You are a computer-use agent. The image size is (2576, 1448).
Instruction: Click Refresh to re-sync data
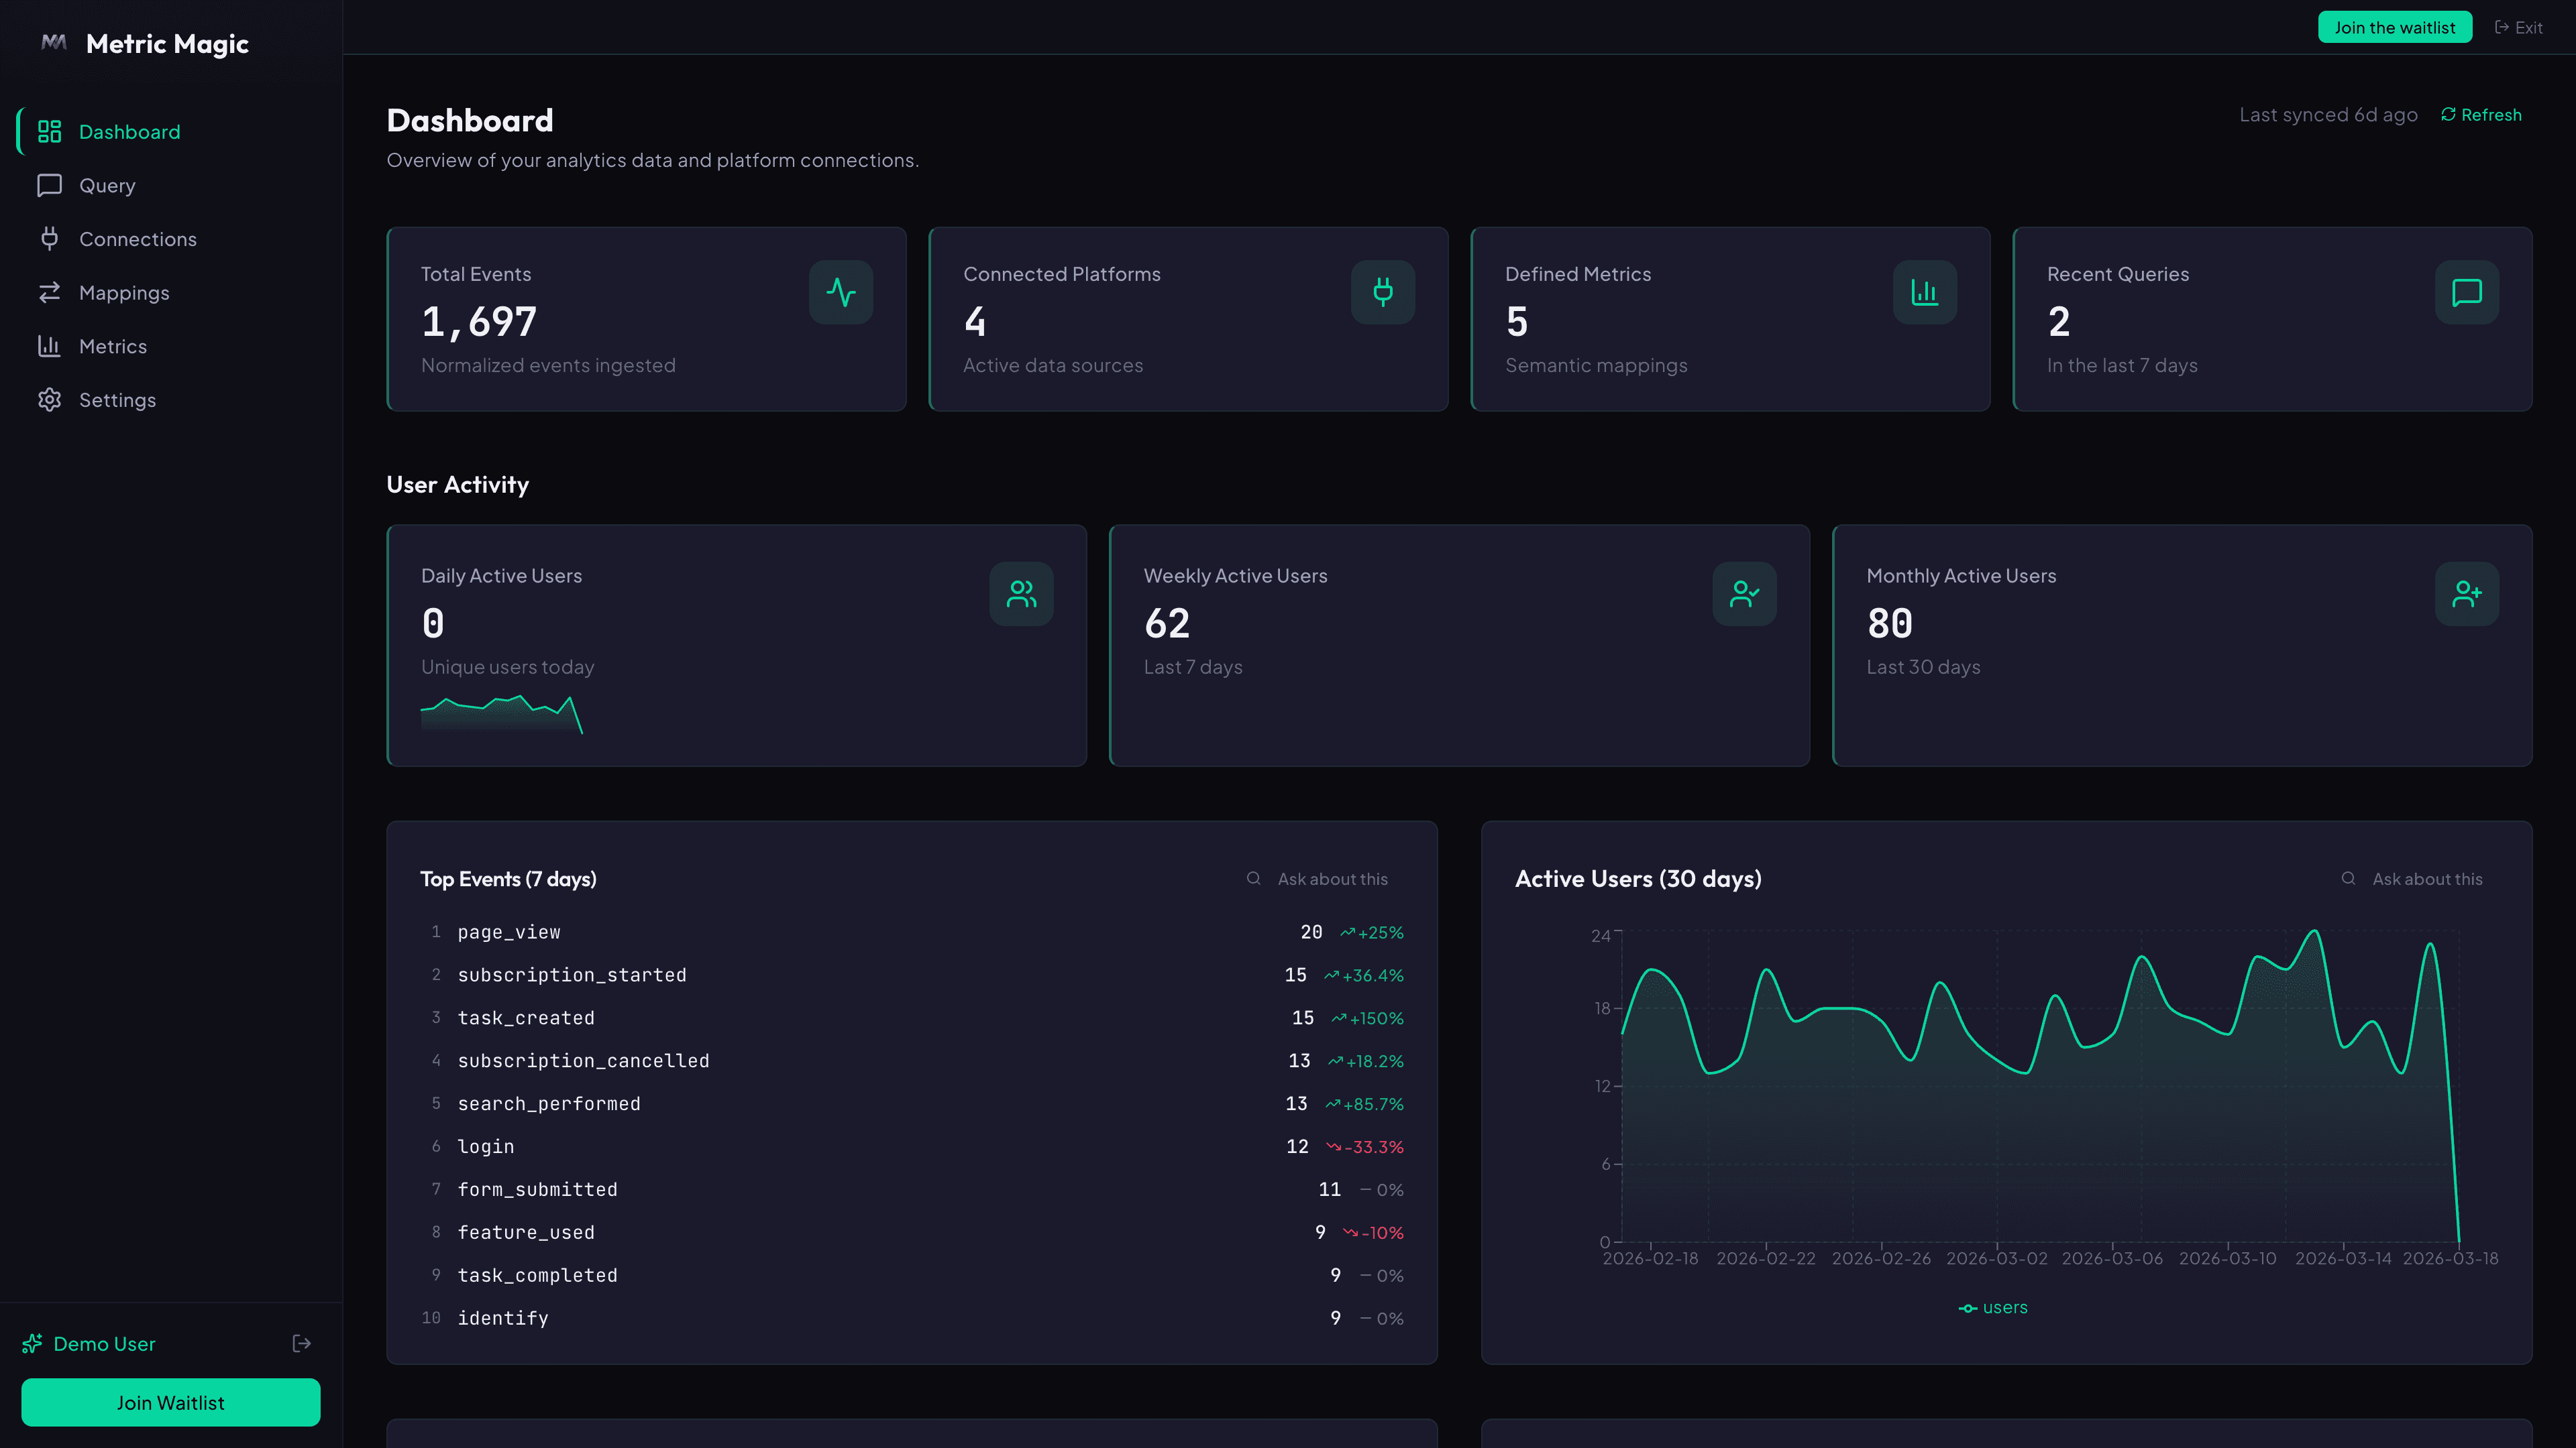click(2481, 114)
